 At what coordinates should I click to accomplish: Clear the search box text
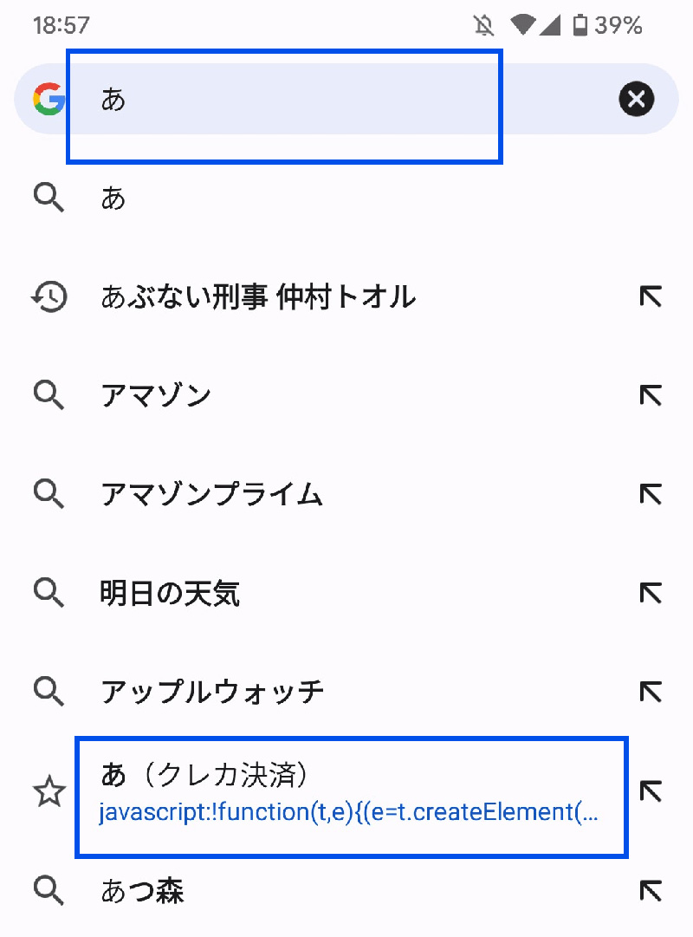point(636,100)
